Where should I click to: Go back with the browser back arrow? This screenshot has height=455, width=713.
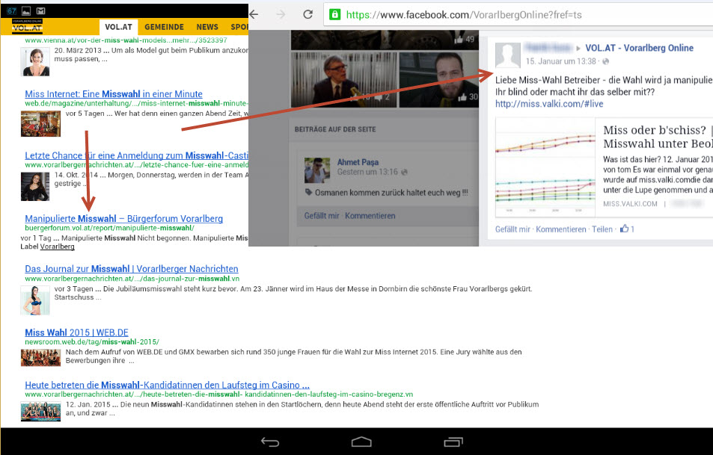pyautogui.click(x=254, y=14)
